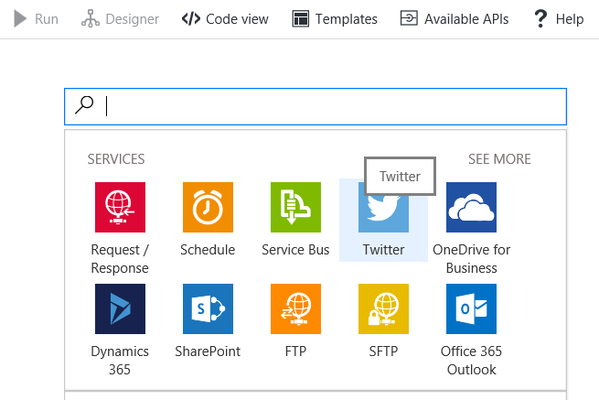599x400 pixels.
Task: Open the Templates gallery
Action: click(x=335, y=18)
